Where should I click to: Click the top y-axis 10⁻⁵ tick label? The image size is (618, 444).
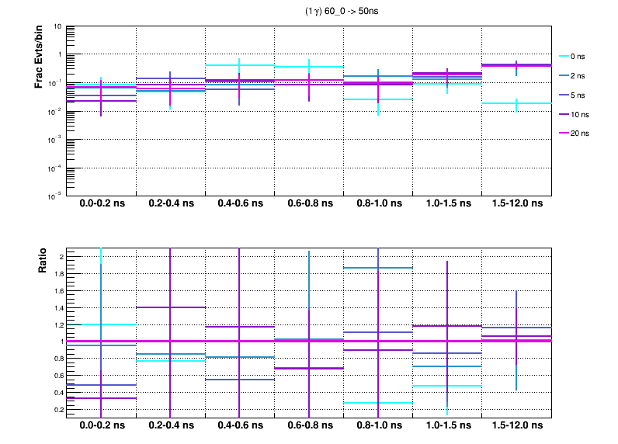pos(56,196)
